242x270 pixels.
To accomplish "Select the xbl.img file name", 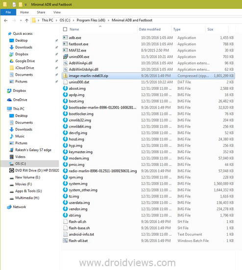I will pyautogui.click(x=75, y=216).
